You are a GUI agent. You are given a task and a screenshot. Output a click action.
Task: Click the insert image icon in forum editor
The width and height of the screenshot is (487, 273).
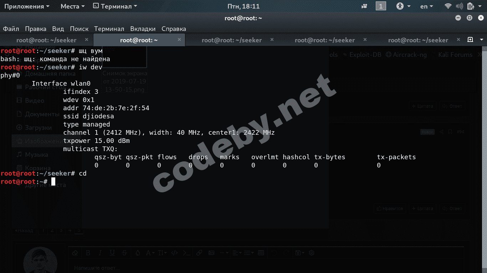click(x=211, y=253)
